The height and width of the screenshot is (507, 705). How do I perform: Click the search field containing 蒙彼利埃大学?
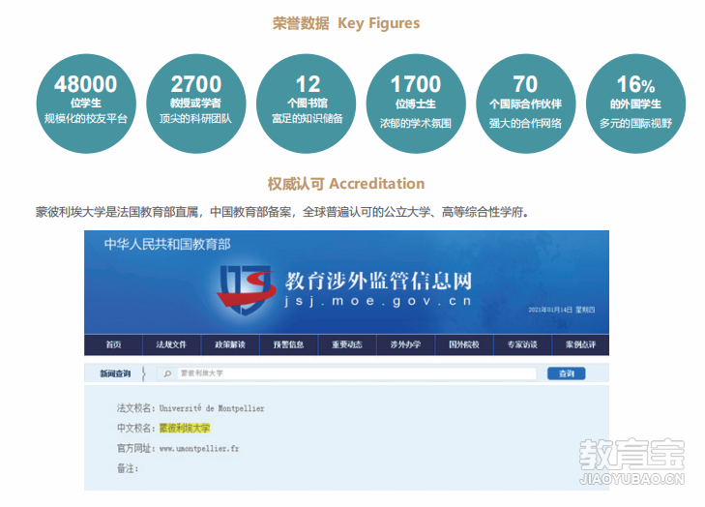click(x=346, y=373)
